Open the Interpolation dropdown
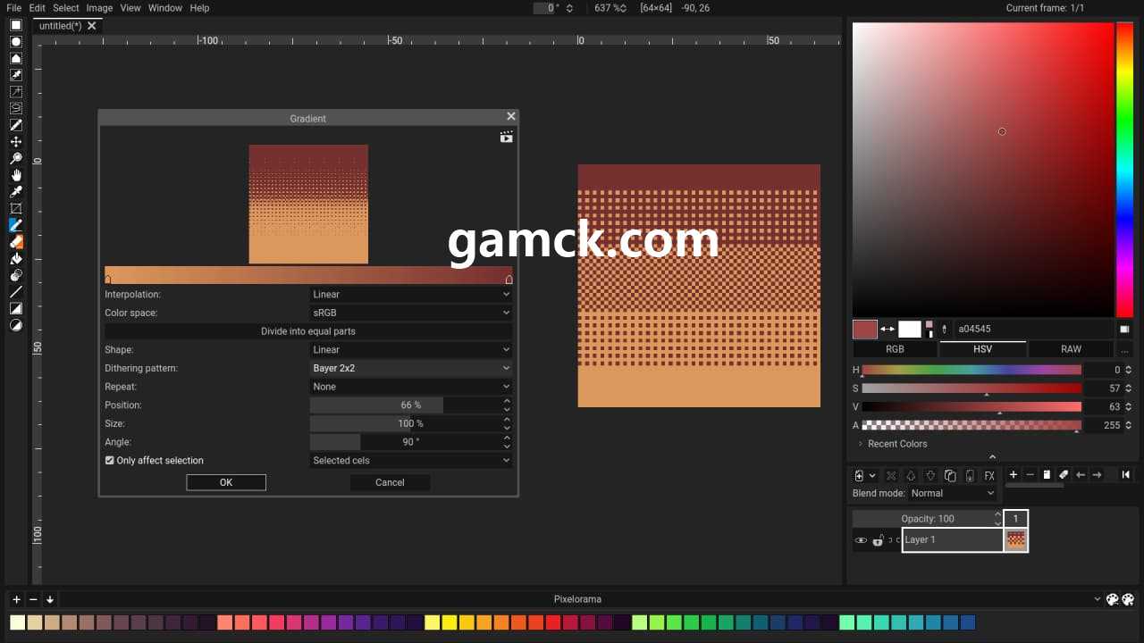This screenshot has width=1144, height=643. pyautogui.click(x=411, y=295)
